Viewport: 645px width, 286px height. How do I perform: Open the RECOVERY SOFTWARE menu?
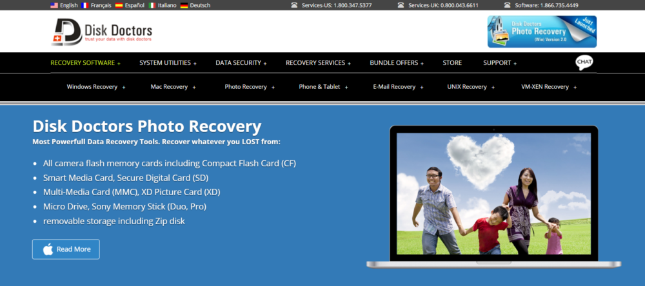pos(83,63)
